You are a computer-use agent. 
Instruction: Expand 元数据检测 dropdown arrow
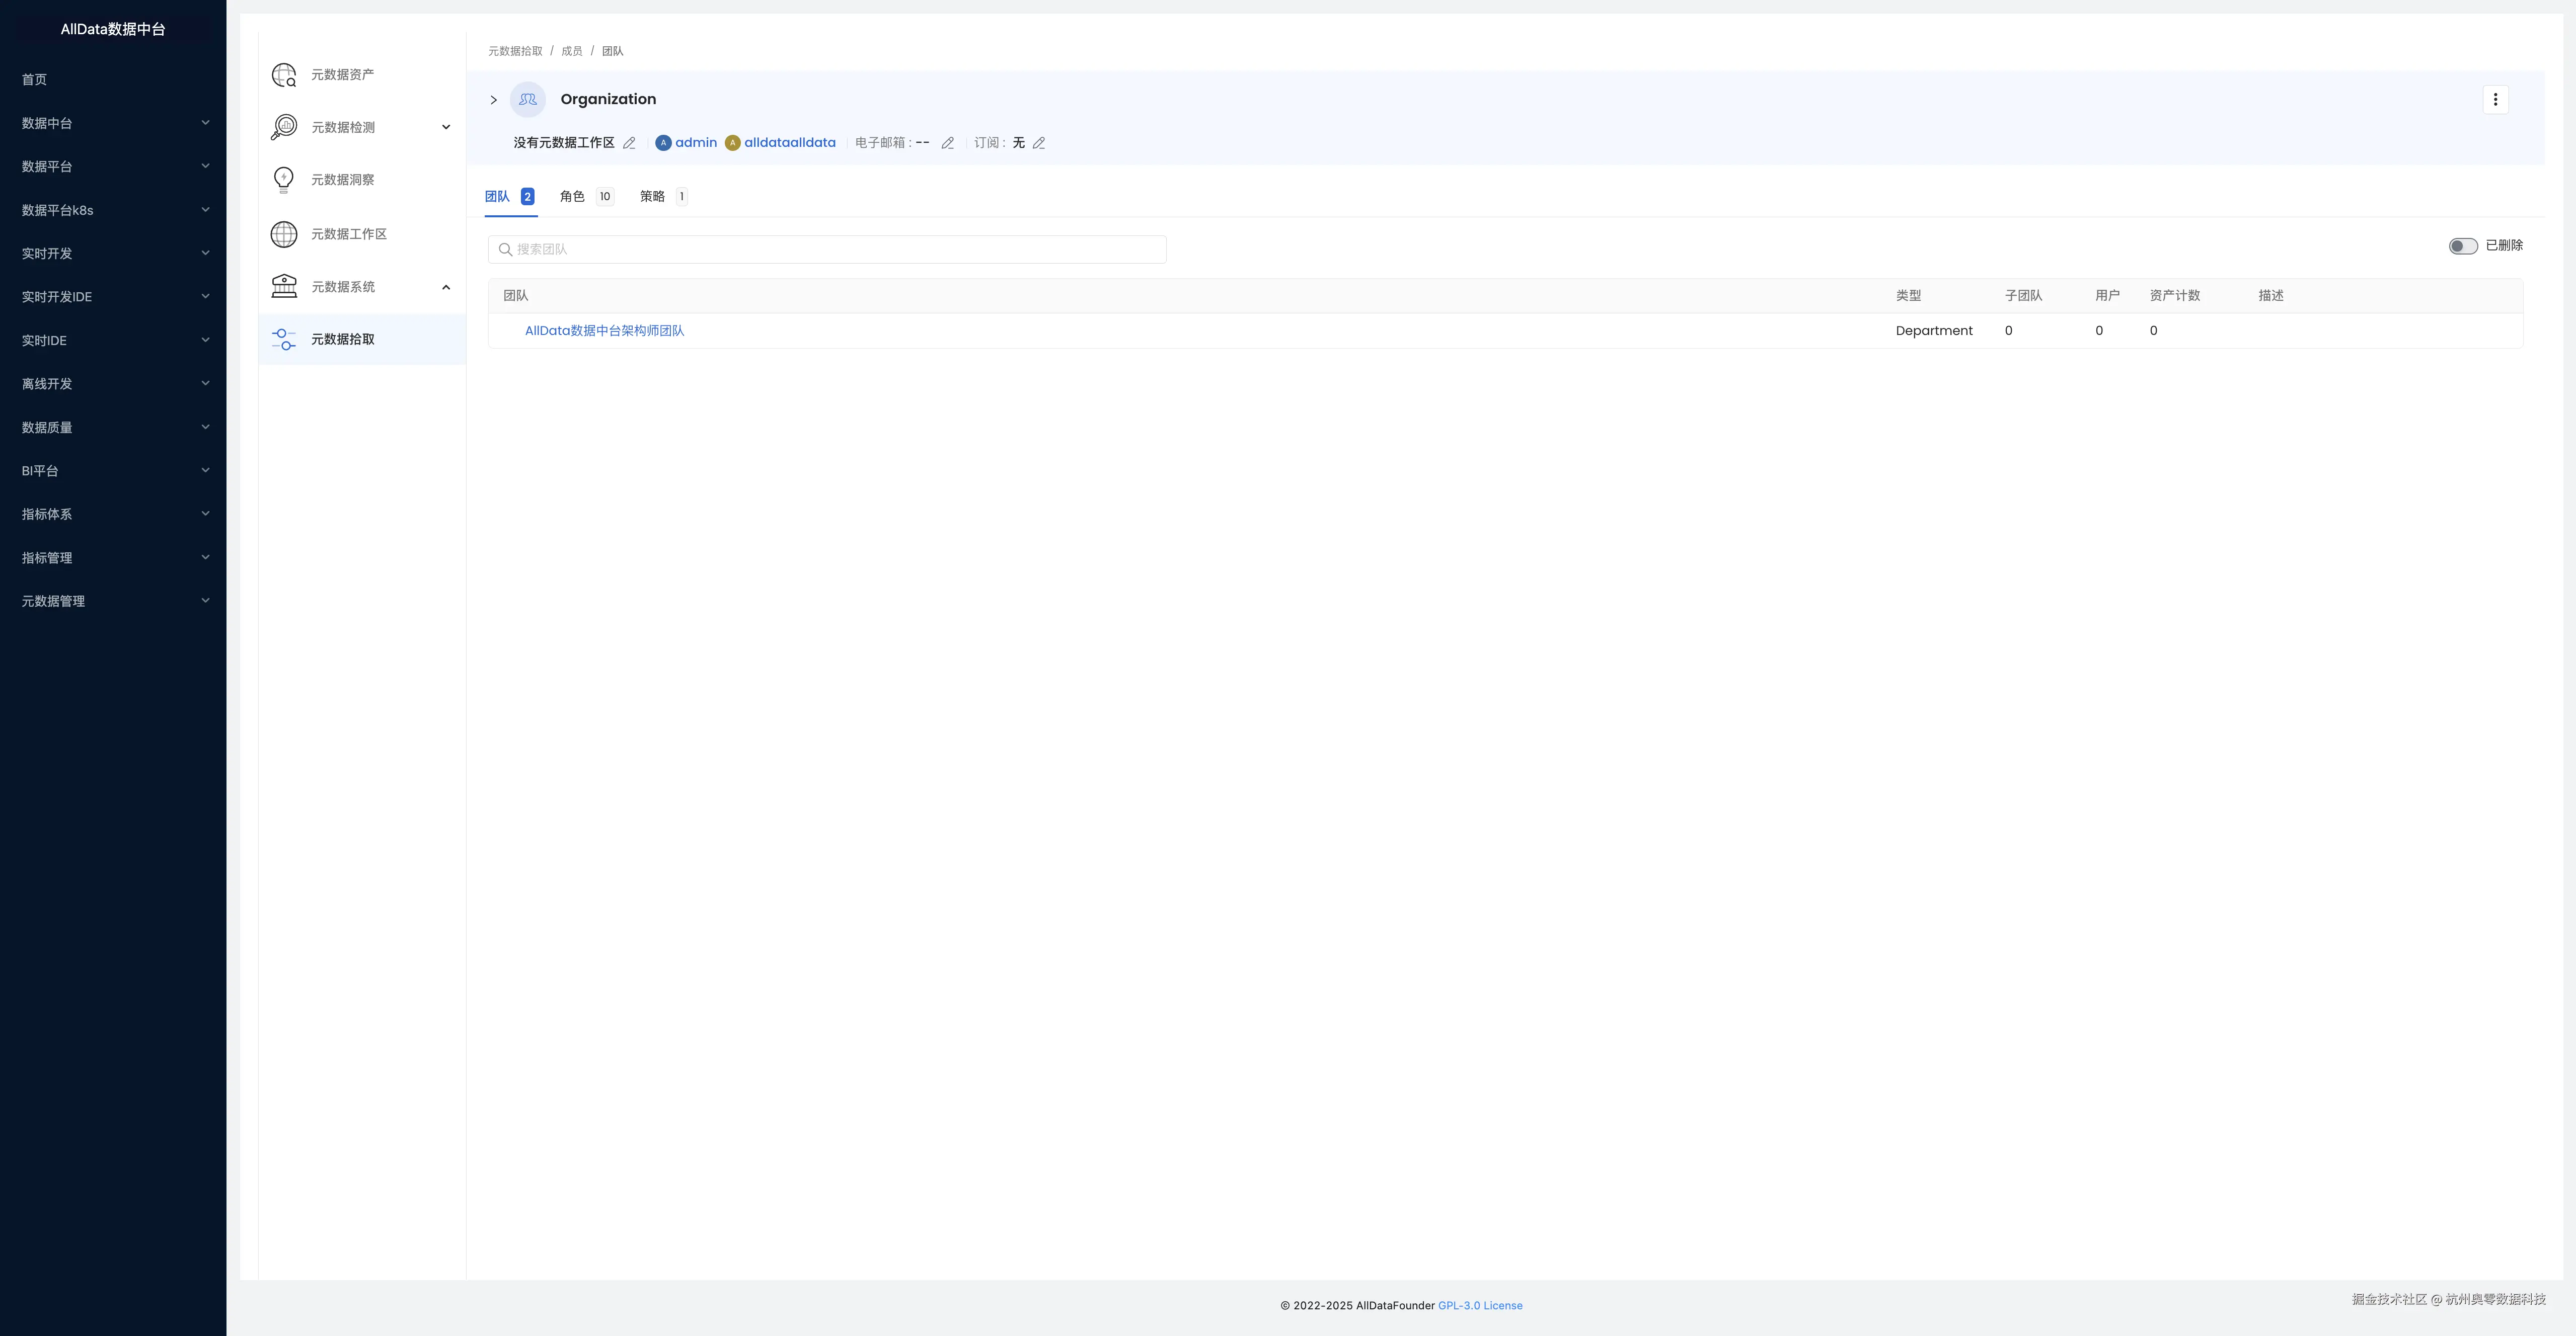tap(446, 127)
